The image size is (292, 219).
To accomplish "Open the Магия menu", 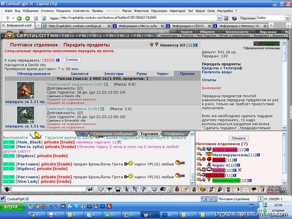I will tap(127, 11).
